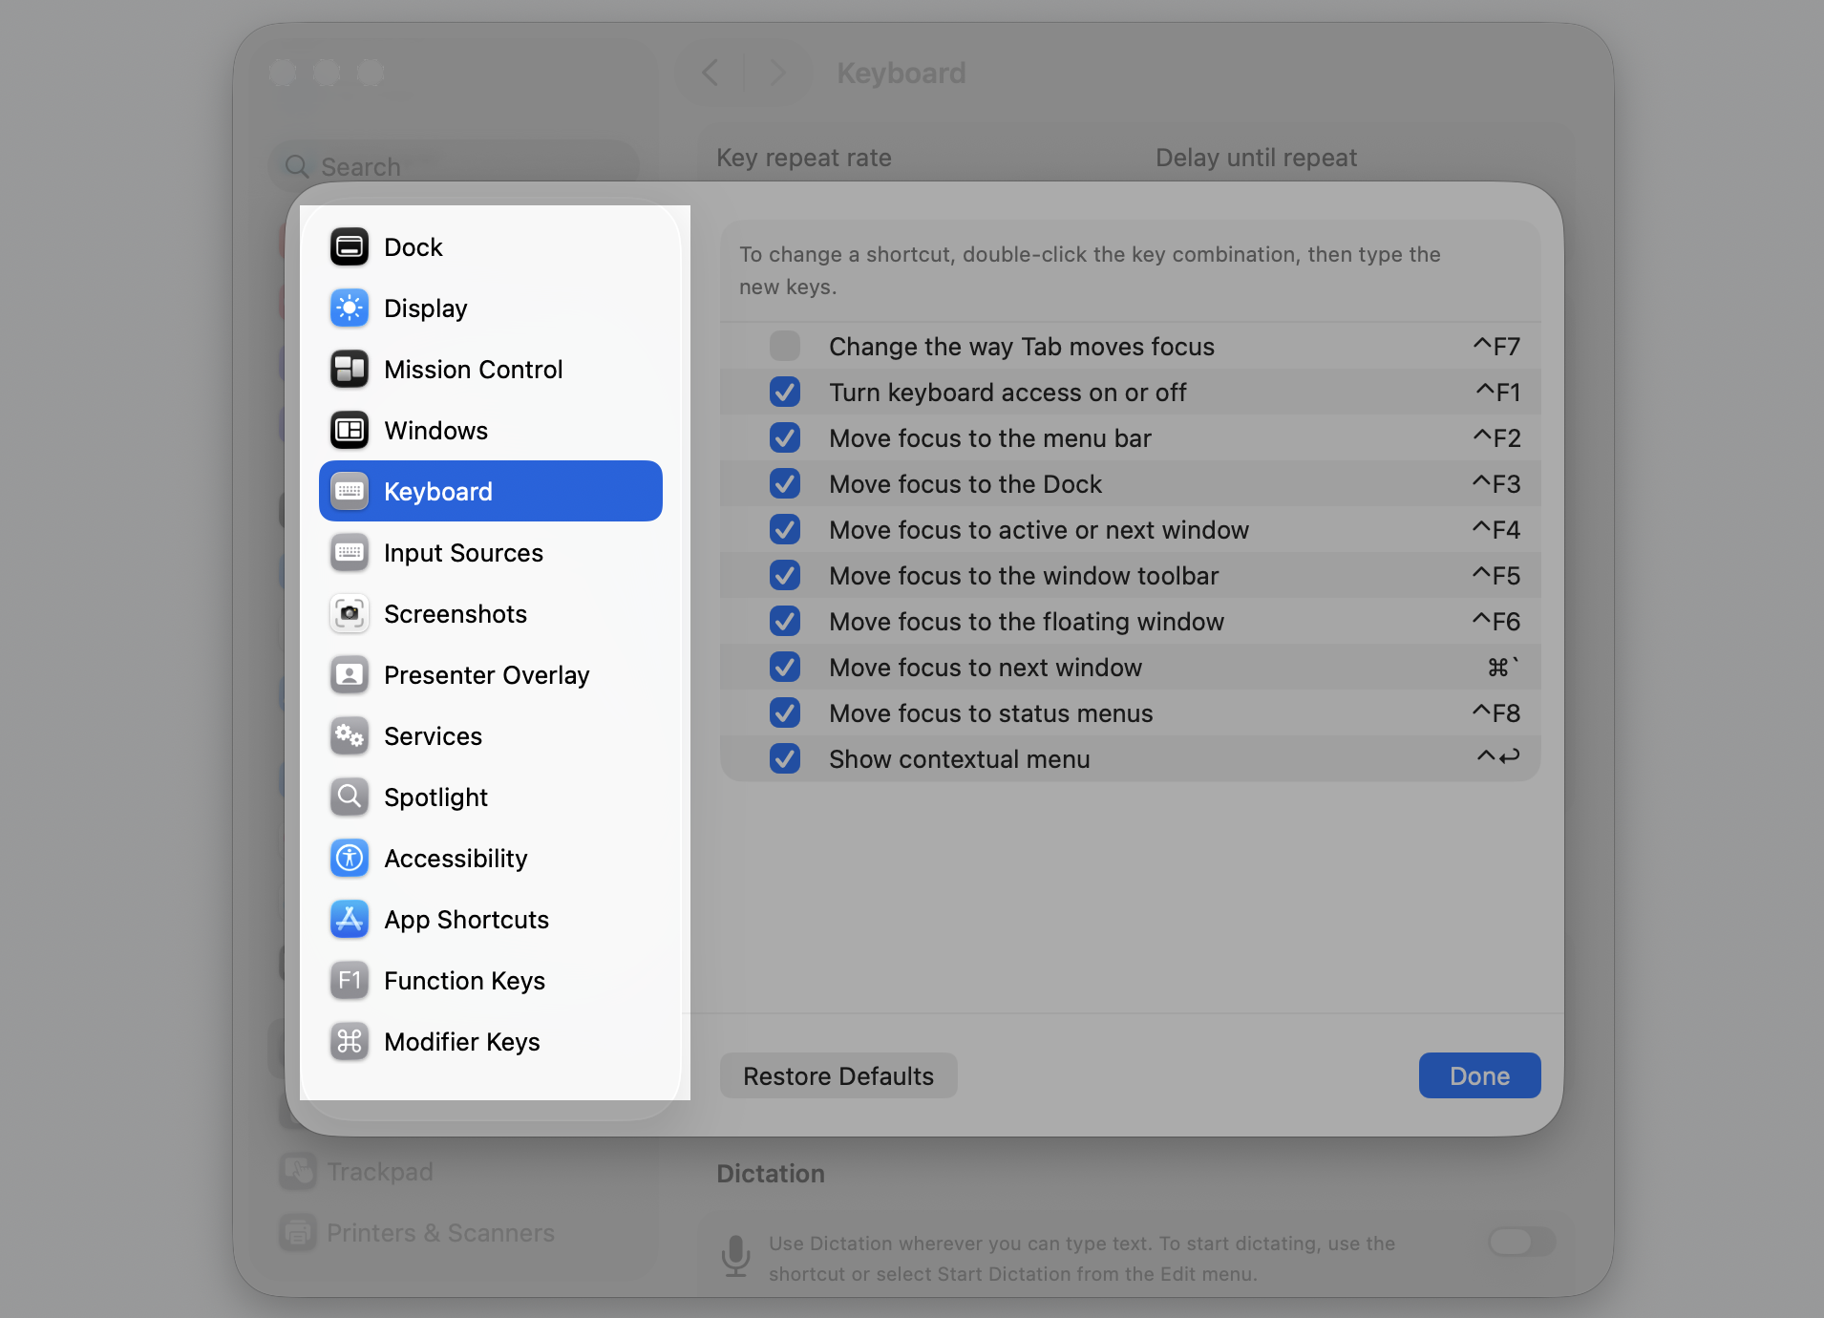The image size is (1824, 1318).
Task: Click the Spotlight magnifier icon
Action: [350, 797]
